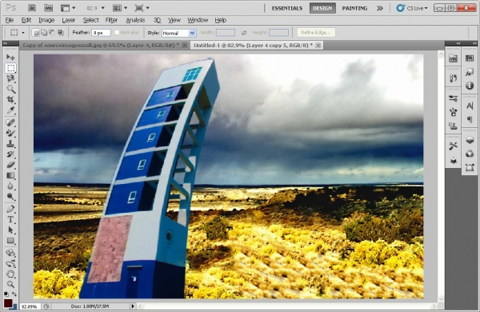The width and height of the screenshot is (480, 312).
Task: Launch Bridge with the Br icon
Action: [32, 8]
